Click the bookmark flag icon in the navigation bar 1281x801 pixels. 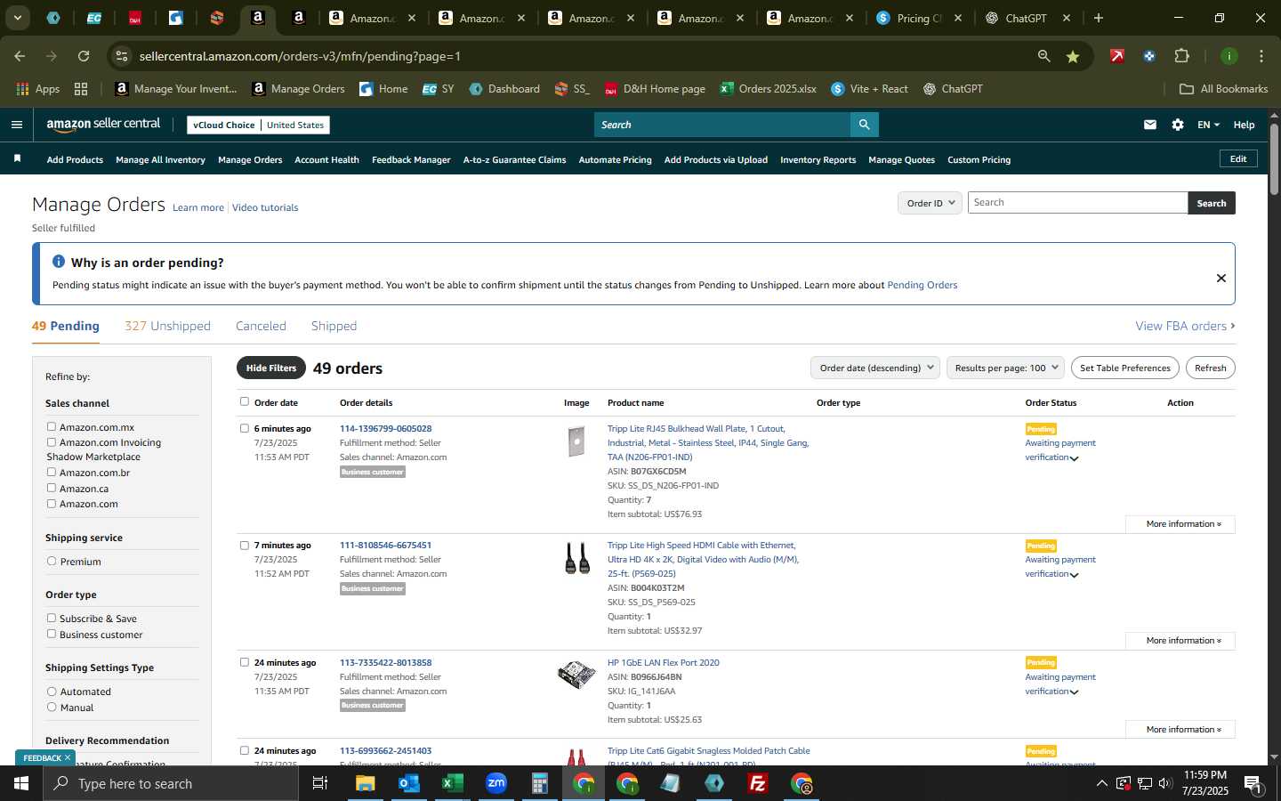click(x=17, y=159)
